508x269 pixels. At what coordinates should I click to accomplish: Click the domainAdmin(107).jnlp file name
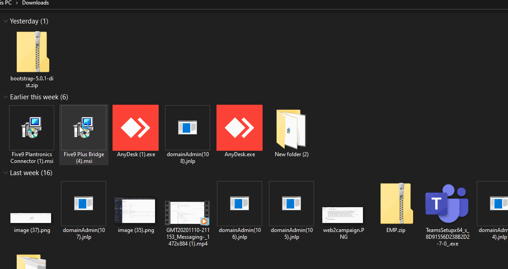click(x=84, y=234)
